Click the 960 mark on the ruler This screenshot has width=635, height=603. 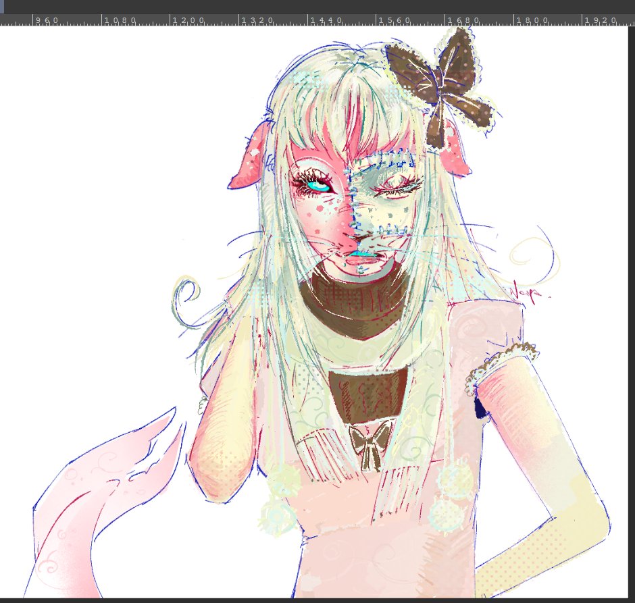(47, 20)
